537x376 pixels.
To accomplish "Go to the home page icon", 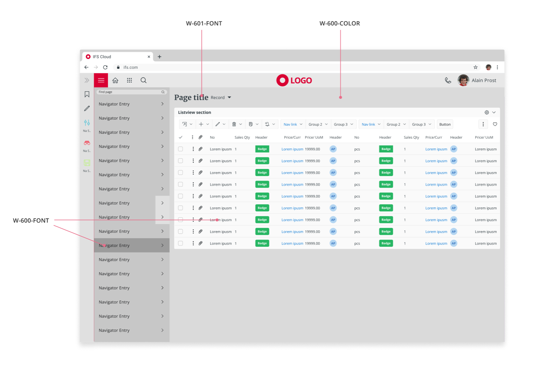I will point(115,80).
